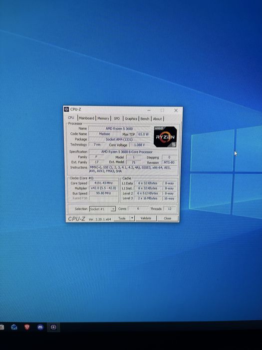Click the Core Speed value '4191.43 MHz'
Viewport: 262px width, 350px height.
coord(103,183)
